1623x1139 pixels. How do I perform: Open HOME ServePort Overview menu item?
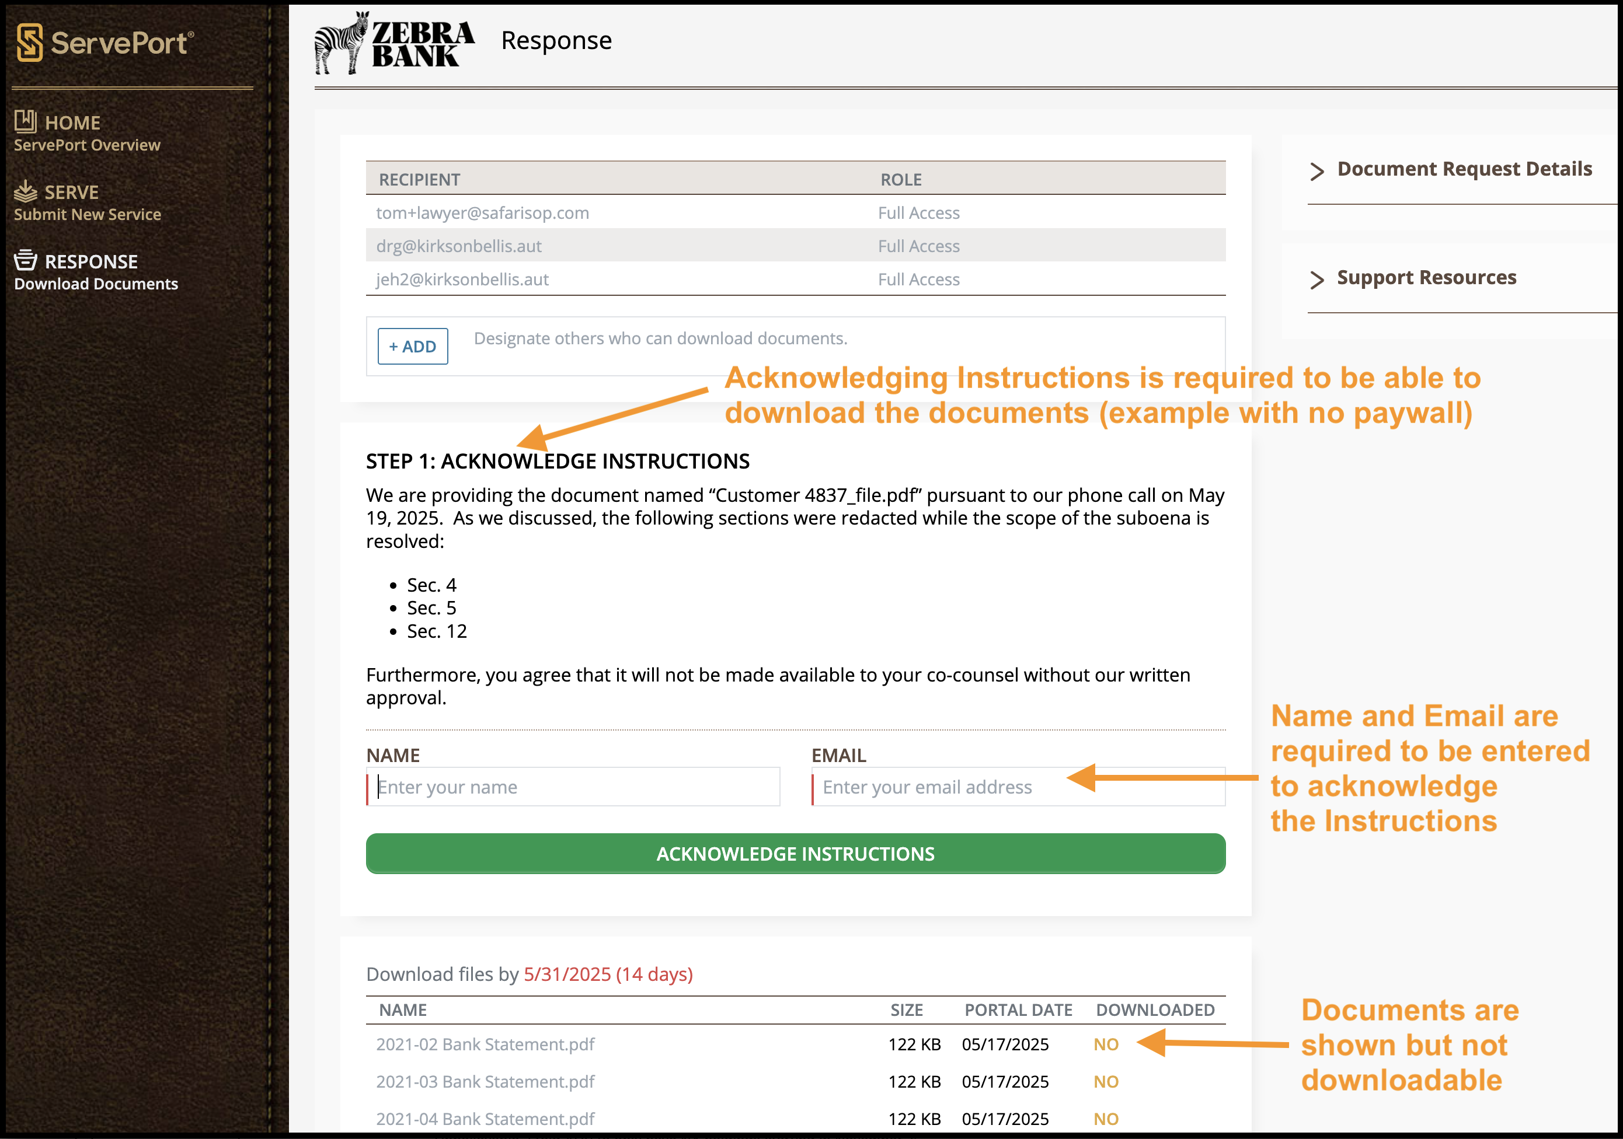click(x=87, y=133)
